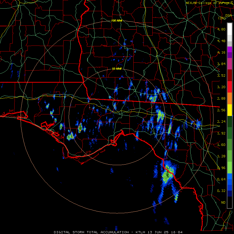Click the 0.64 scale value

221,179
